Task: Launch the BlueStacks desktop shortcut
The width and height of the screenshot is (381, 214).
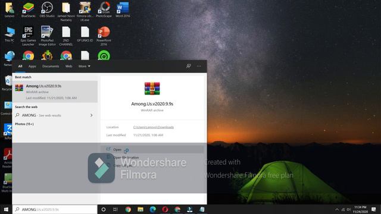Action: coord(28,10)
